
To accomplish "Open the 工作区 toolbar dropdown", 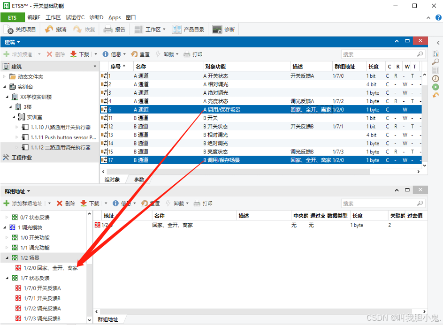I will (150, 30).
